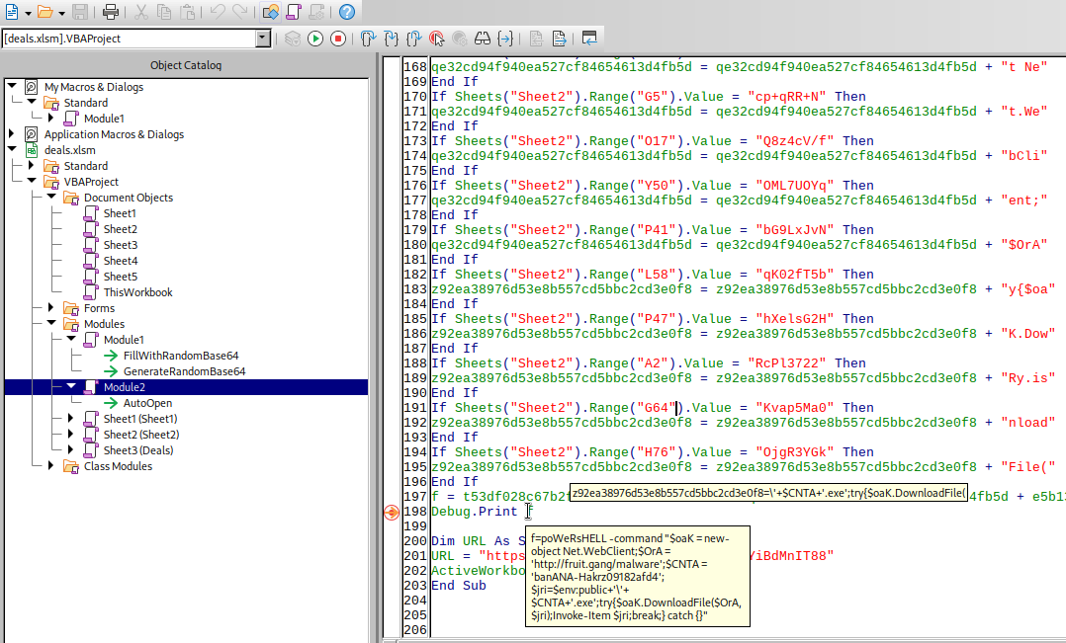Open LibreOffice Help question mark icon
1066x643 pixels.
(347, 12)
